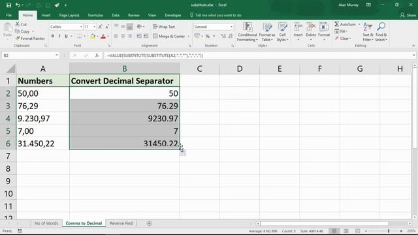Align text right
This screenshot has height=235, width=418.
coord(129,36)
